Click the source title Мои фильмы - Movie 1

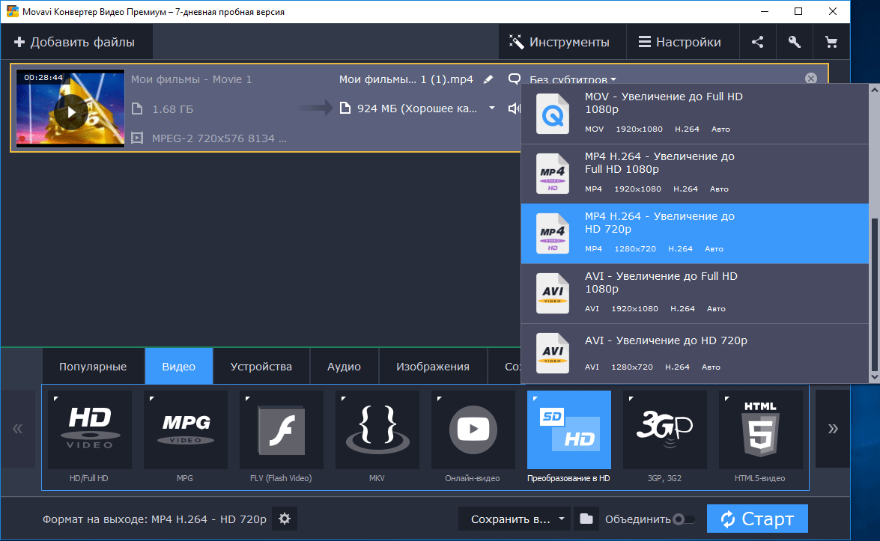tap(192, 79)
